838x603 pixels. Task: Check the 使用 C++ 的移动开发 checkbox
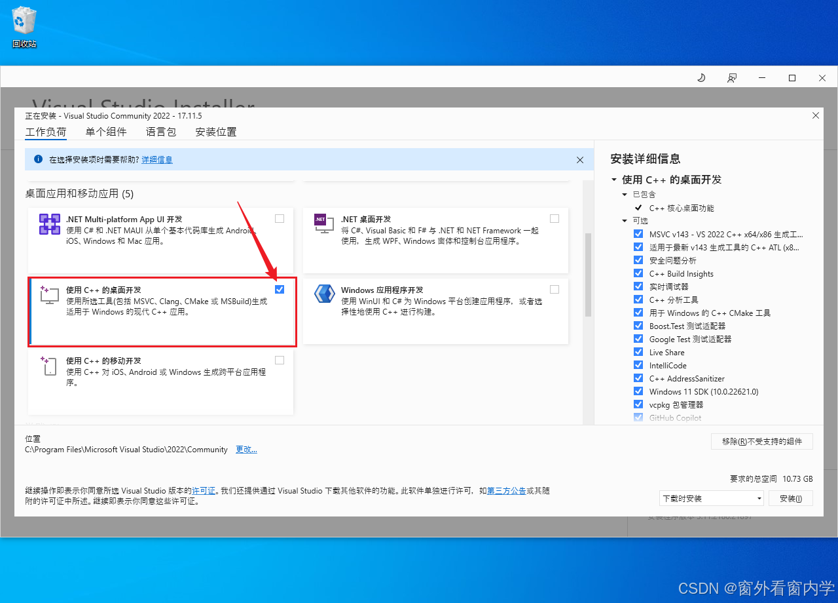click(x=280, y=360)
